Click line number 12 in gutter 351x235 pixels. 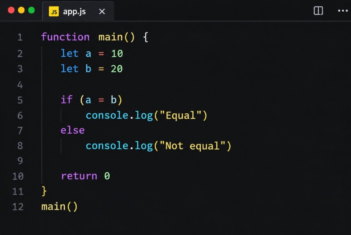(18, 207)
